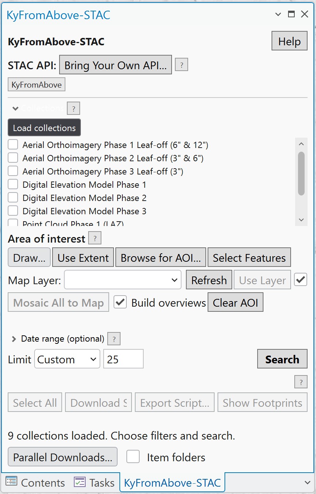Open the pane options dropdown arrow

click(278, 14)
